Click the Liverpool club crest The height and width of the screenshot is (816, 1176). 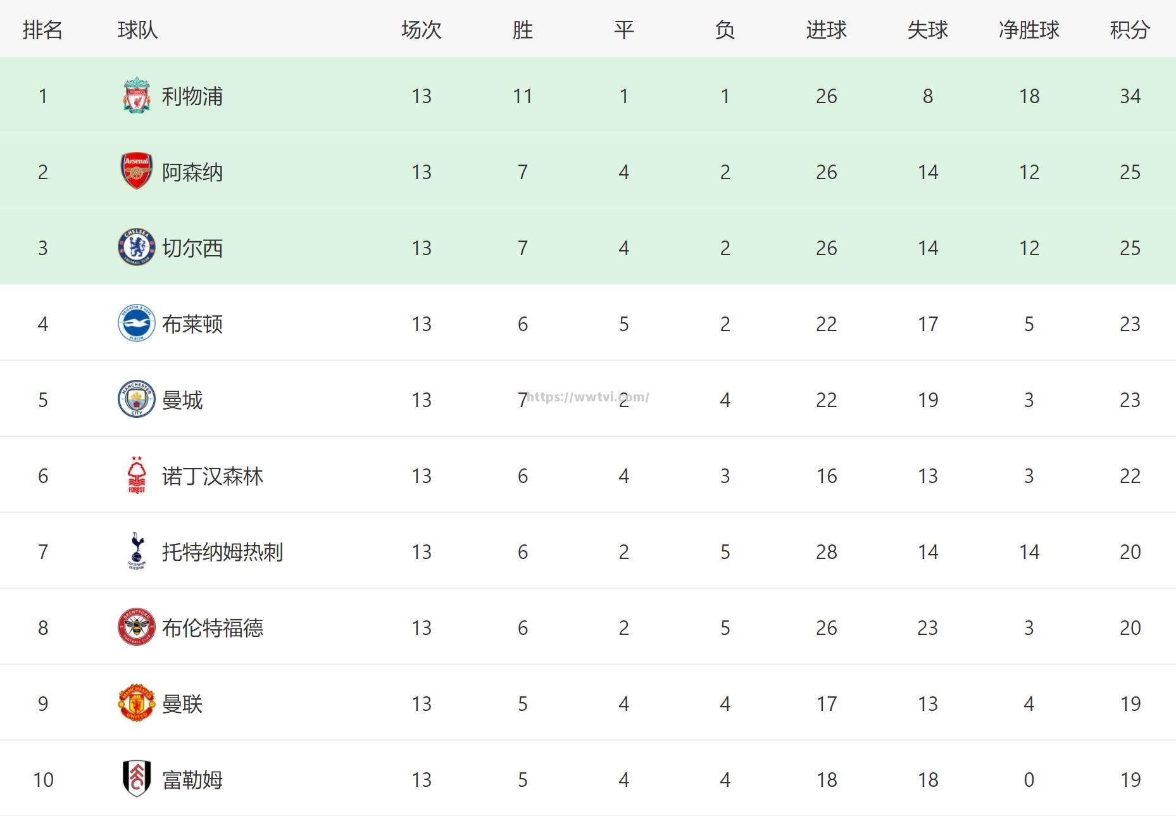point(136,96)
